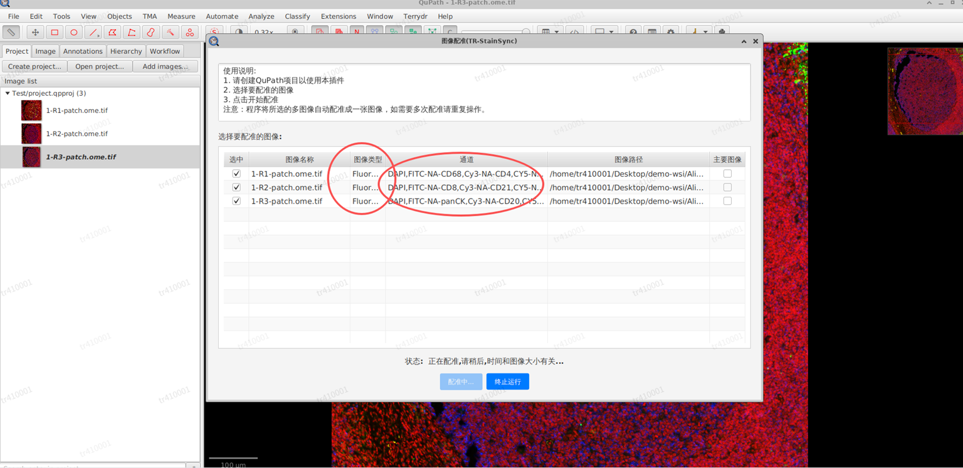Screen dimensions: 963x468
Task: Click the Create project button
Action: click(34, 66)
